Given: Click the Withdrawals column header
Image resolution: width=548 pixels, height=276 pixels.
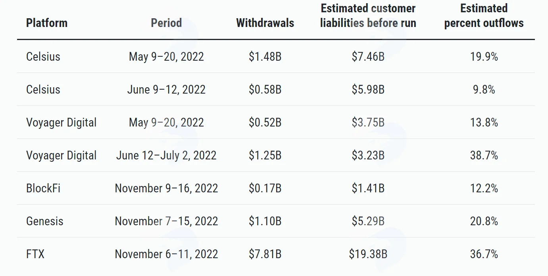Looking at the screenshot, I should coord(265,23).
